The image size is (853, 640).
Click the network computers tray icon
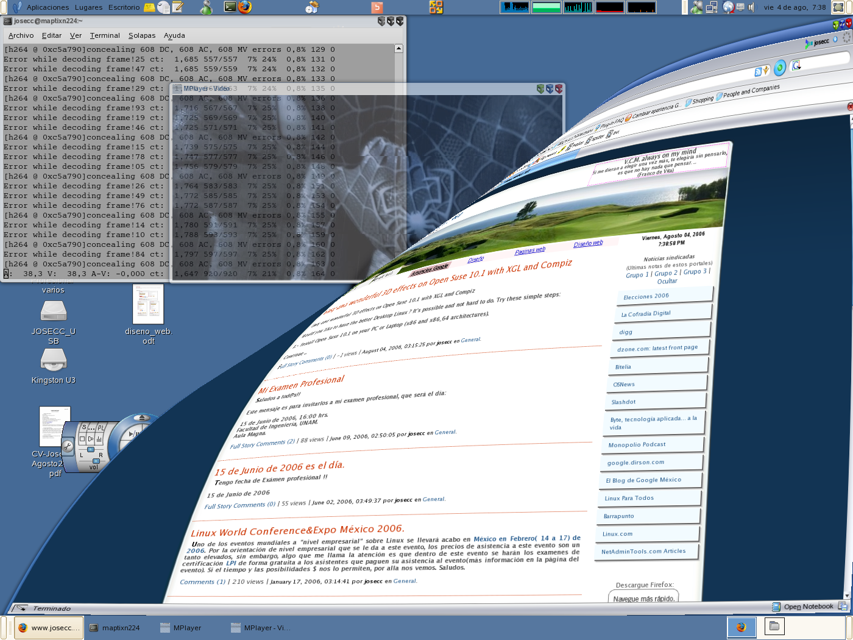coord(712,7)
